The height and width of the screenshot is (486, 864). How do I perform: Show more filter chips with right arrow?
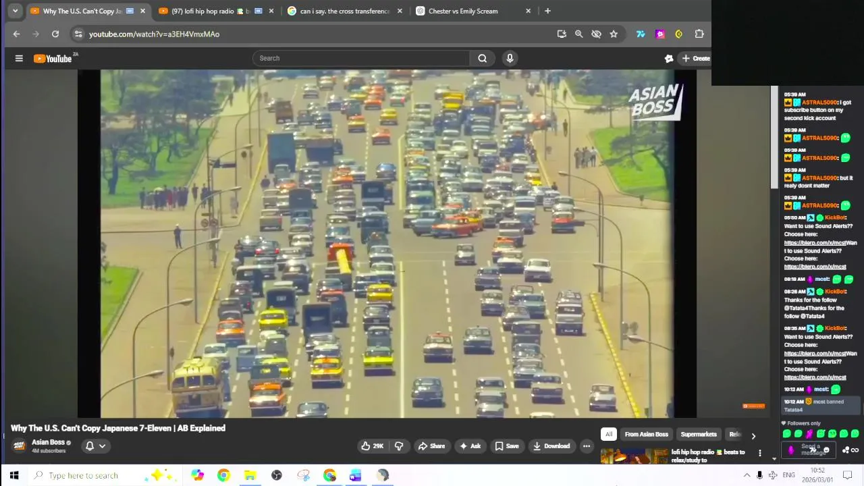(753, 436)
